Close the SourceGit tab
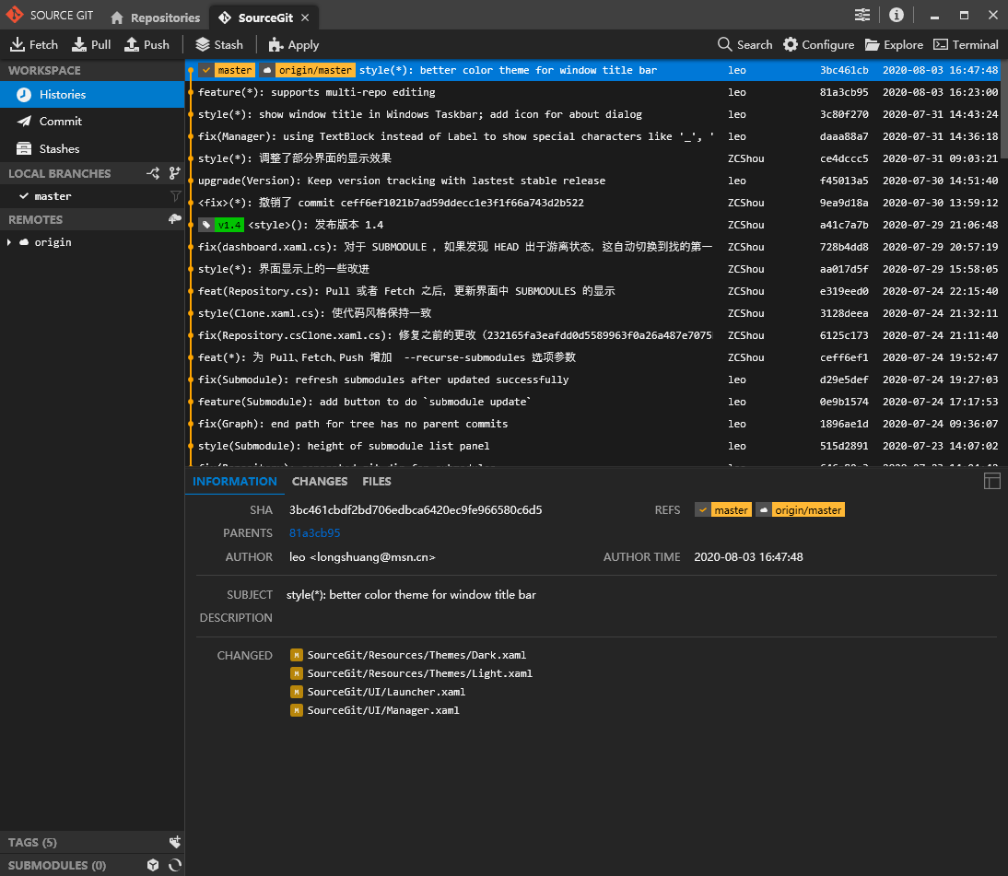The width and height of the screenshot is (1008, 876). 305,18
